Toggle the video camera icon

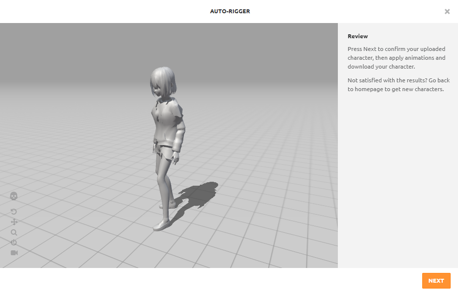(x=14, y=253)
